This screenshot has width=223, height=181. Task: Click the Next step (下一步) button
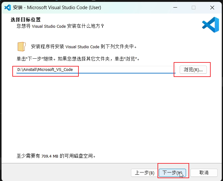tap(172, 172)
